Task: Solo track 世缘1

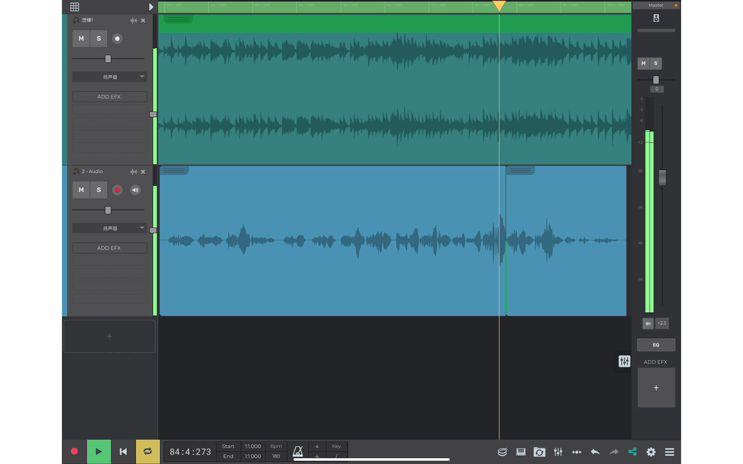Action: tap(99, 39)
